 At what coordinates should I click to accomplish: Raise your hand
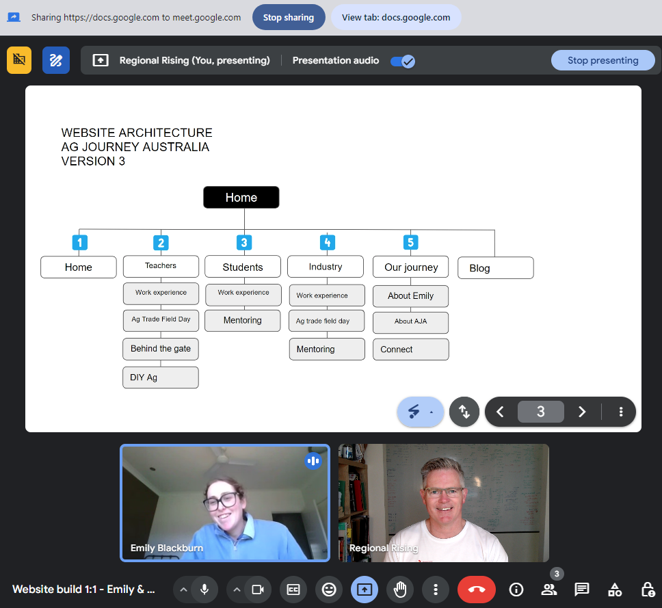click(400, 590)
